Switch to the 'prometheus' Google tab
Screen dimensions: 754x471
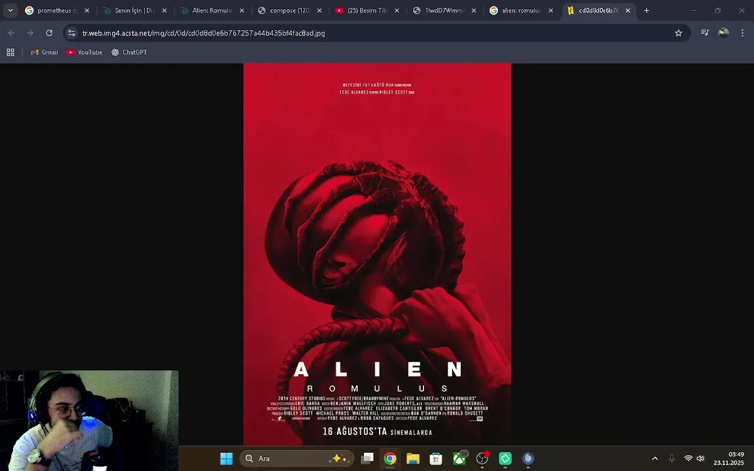(57, 10)
